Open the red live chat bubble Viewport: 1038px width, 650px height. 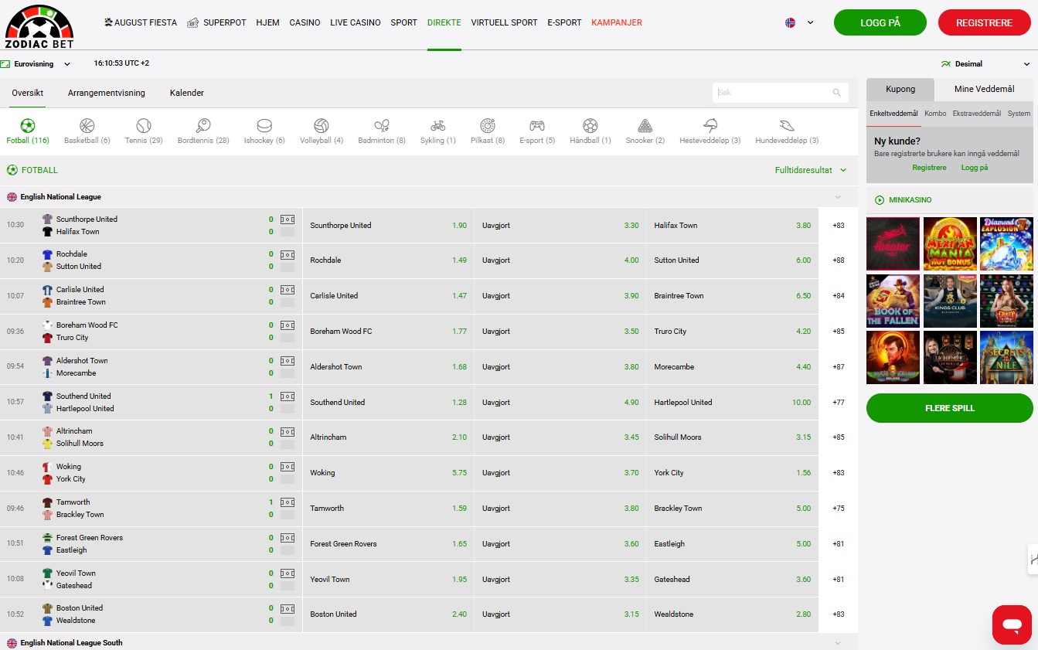pos(1012,624)
